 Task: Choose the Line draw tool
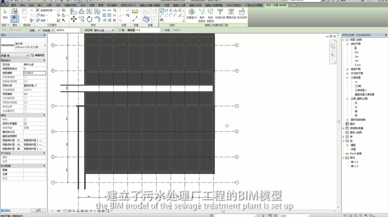pos(162,11)
